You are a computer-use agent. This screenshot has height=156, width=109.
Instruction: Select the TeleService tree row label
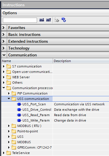[21, 153]
